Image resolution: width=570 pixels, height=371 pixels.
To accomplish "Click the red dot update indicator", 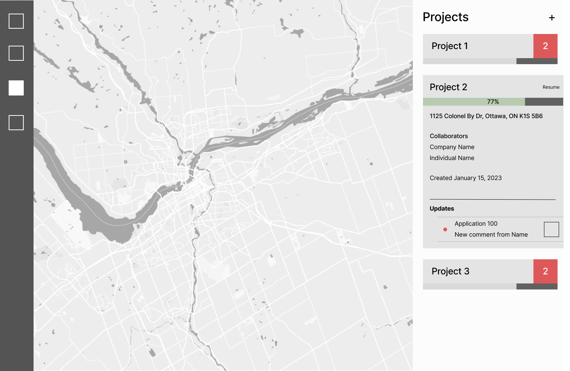I will click(445, 229).
